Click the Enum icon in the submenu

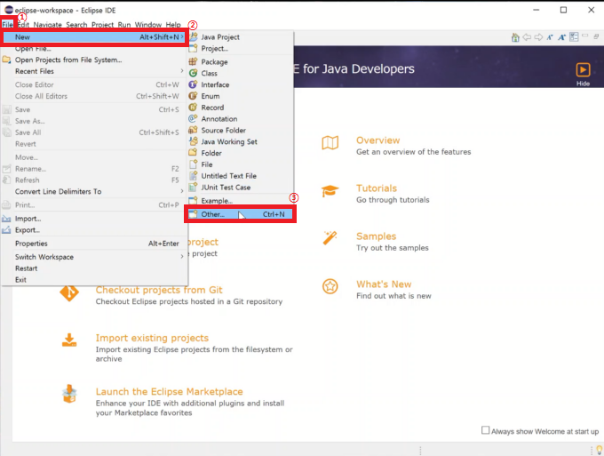click(x=193, y=96)
